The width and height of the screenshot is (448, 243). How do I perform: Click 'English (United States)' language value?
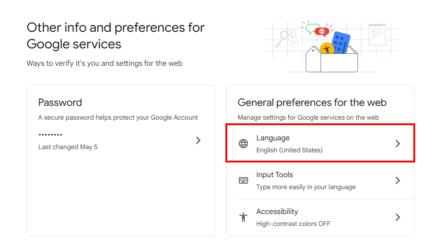(290, 150)
